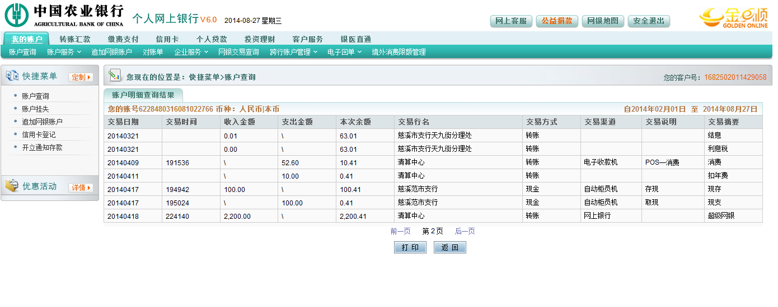Open the 信用卡 tab
The image size is (778, 307).
coord(167,39)
